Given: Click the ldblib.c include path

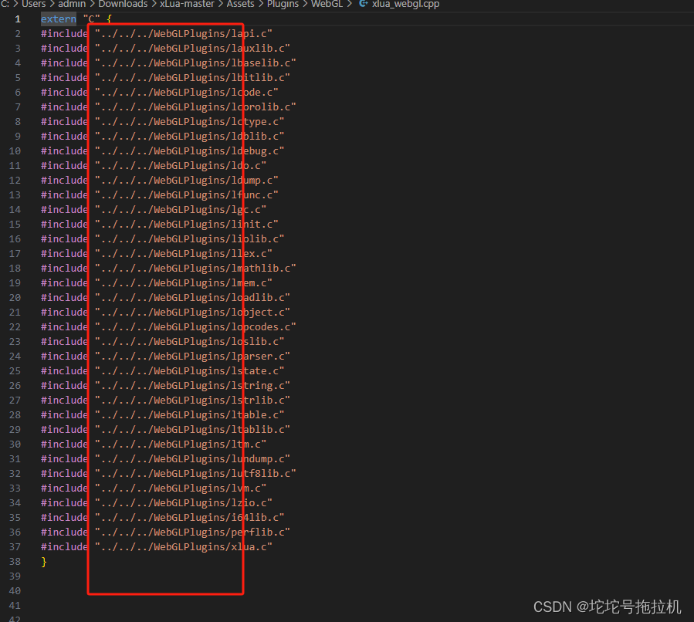Looking at the screenshot, I should pyautogui.click(x=189, y=137).
